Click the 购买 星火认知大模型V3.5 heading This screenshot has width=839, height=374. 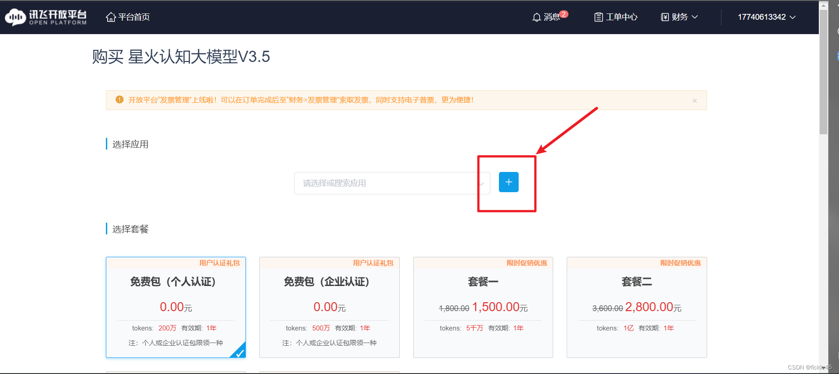tap(181, 57)
